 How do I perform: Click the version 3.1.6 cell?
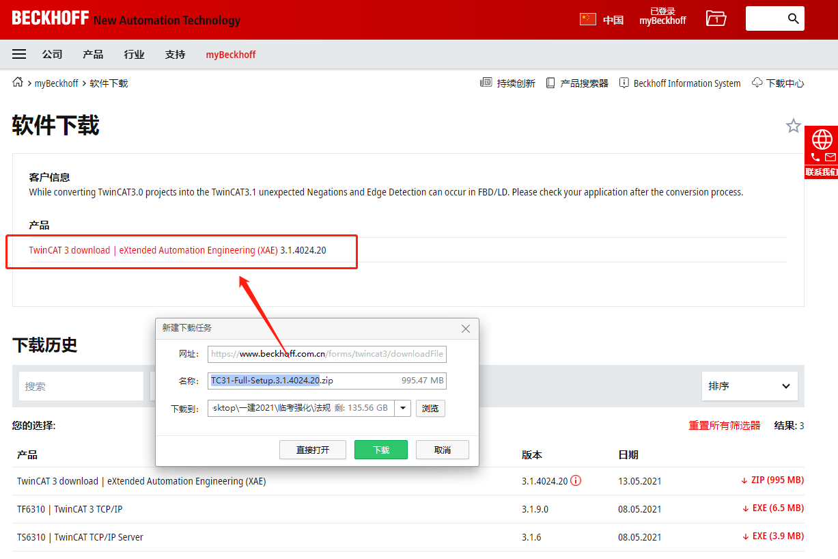(x=531, y=537)
